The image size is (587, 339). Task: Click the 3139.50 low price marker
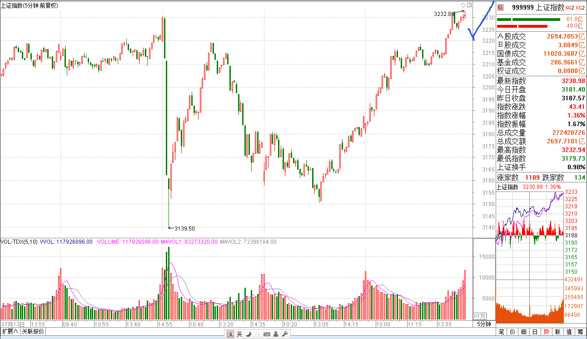[184, 229]
